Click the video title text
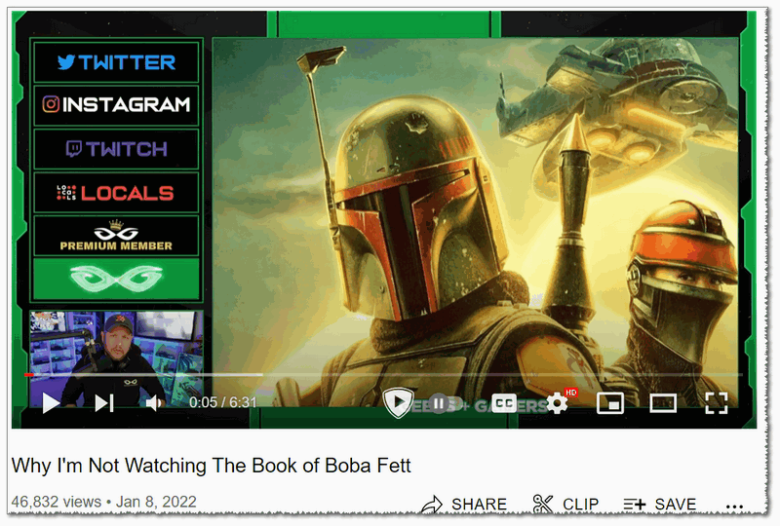Viewport: 780px width, 526px height. click(211, 466)
